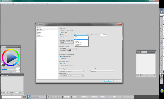
Task: Select the Default view mode radio button
Action: coord(60,64)
